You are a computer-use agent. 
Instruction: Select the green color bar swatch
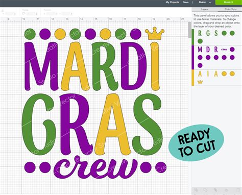tap(193, 37)
